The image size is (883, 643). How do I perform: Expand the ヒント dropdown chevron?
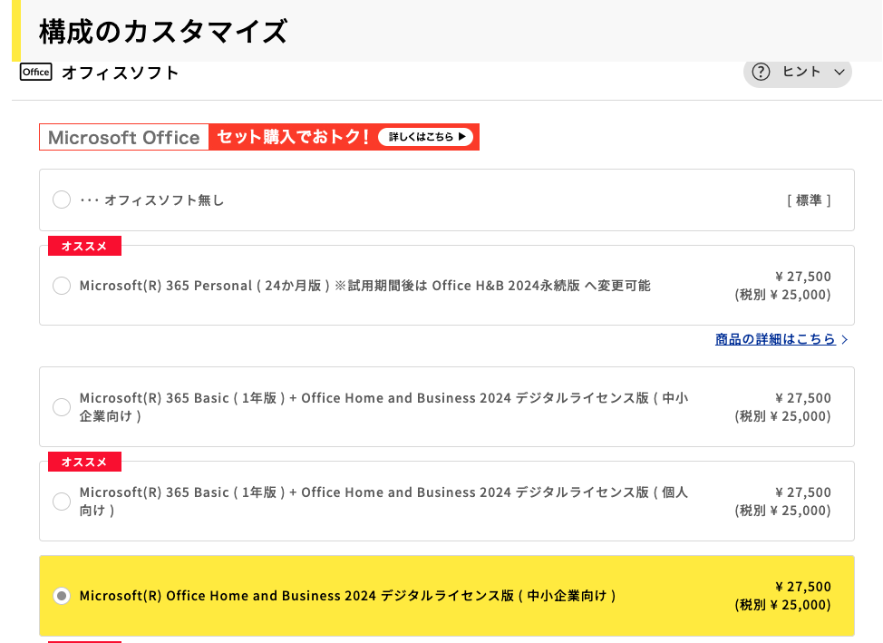tap(839, 73)
